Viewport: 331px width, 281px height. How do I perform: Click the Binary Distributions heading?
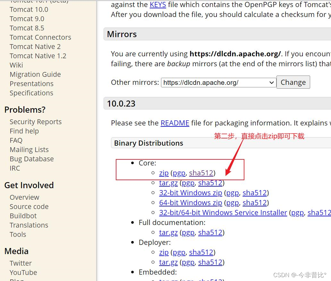149,143
